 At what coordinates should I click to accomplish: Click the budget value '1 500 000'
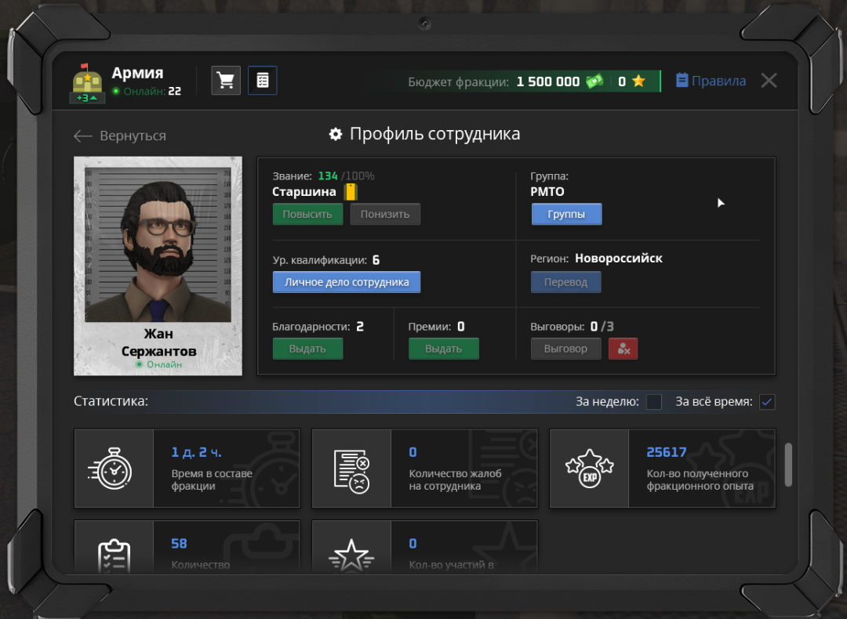tap(547, 81)
